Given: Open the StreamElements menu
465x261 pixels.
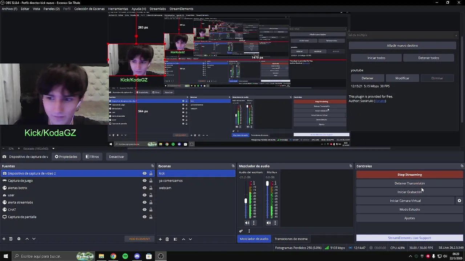Looking at the screenshot, I should click(x=181, y=9).
